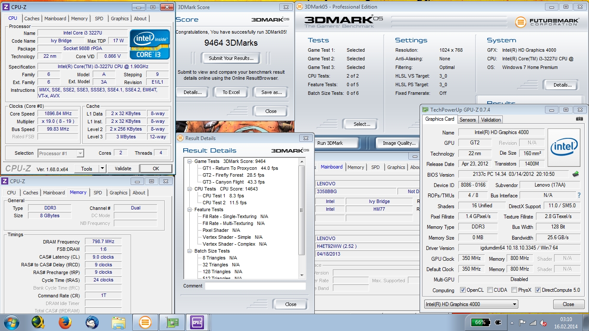Click the Save as... button
Screen dimensions: 589x331
(271, 92)
